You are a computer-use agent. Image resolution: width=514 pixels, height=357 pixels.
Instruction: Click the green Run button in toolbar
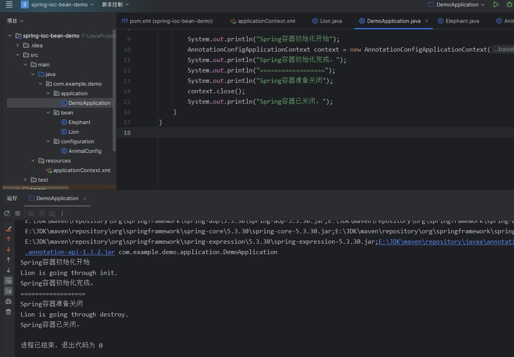pos(496,5)
